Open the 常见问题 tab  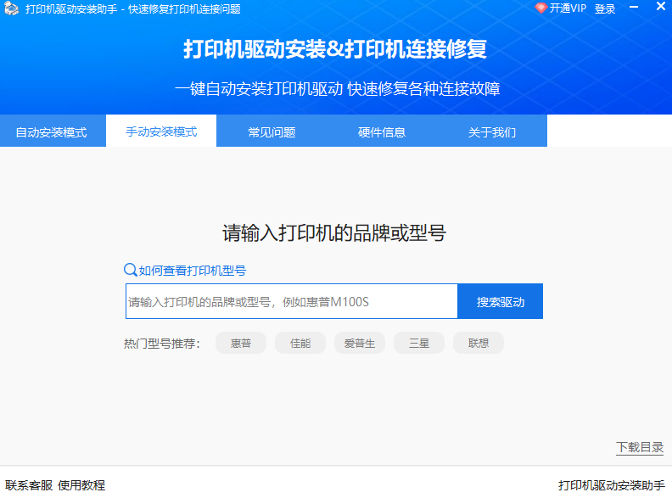272,132
